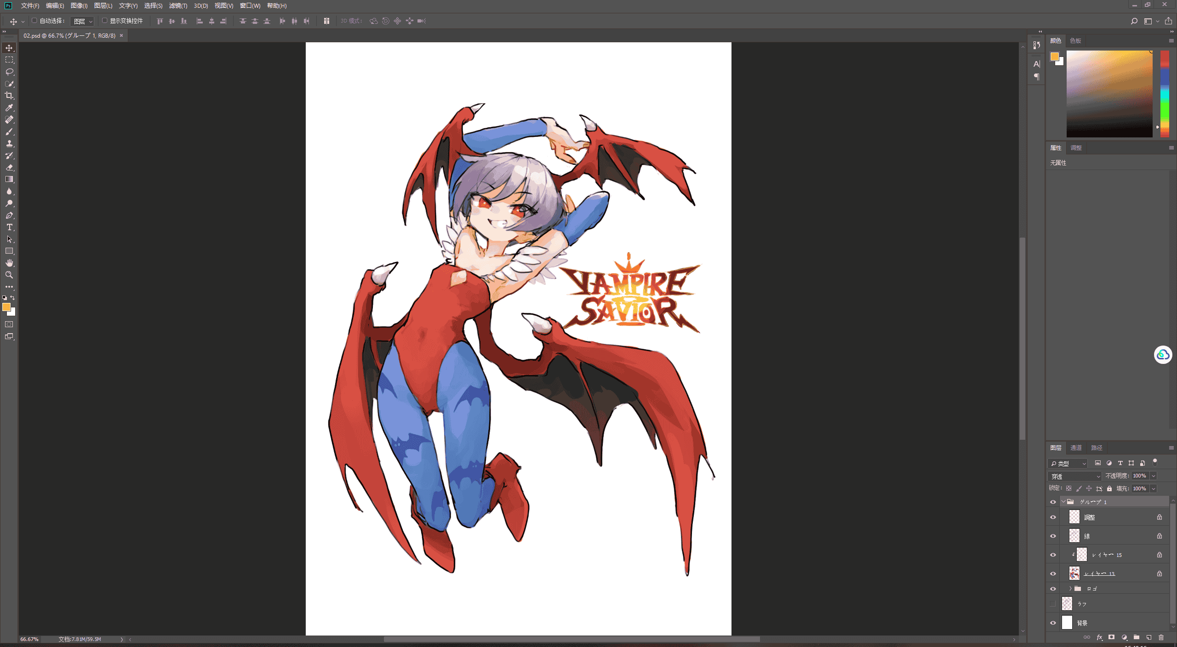Select the レイヤー 13 layer thumbnail

coord(1074,573)
